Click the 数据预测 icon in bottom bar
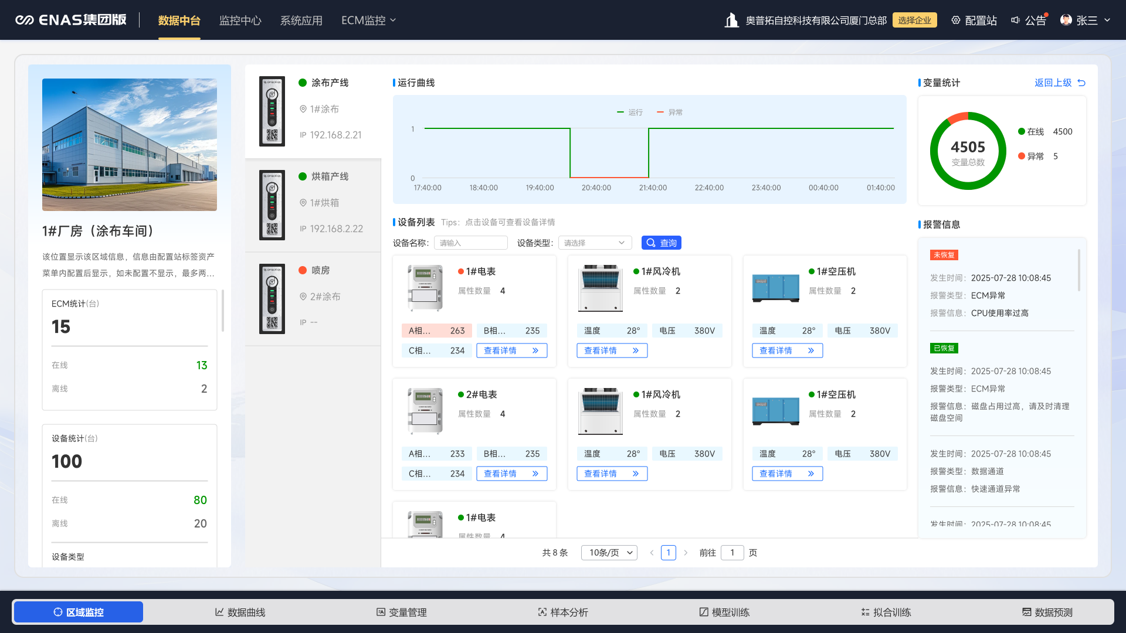This screenshot has width=1126, height=633. pyautogui.click(x=1027, y=612)
